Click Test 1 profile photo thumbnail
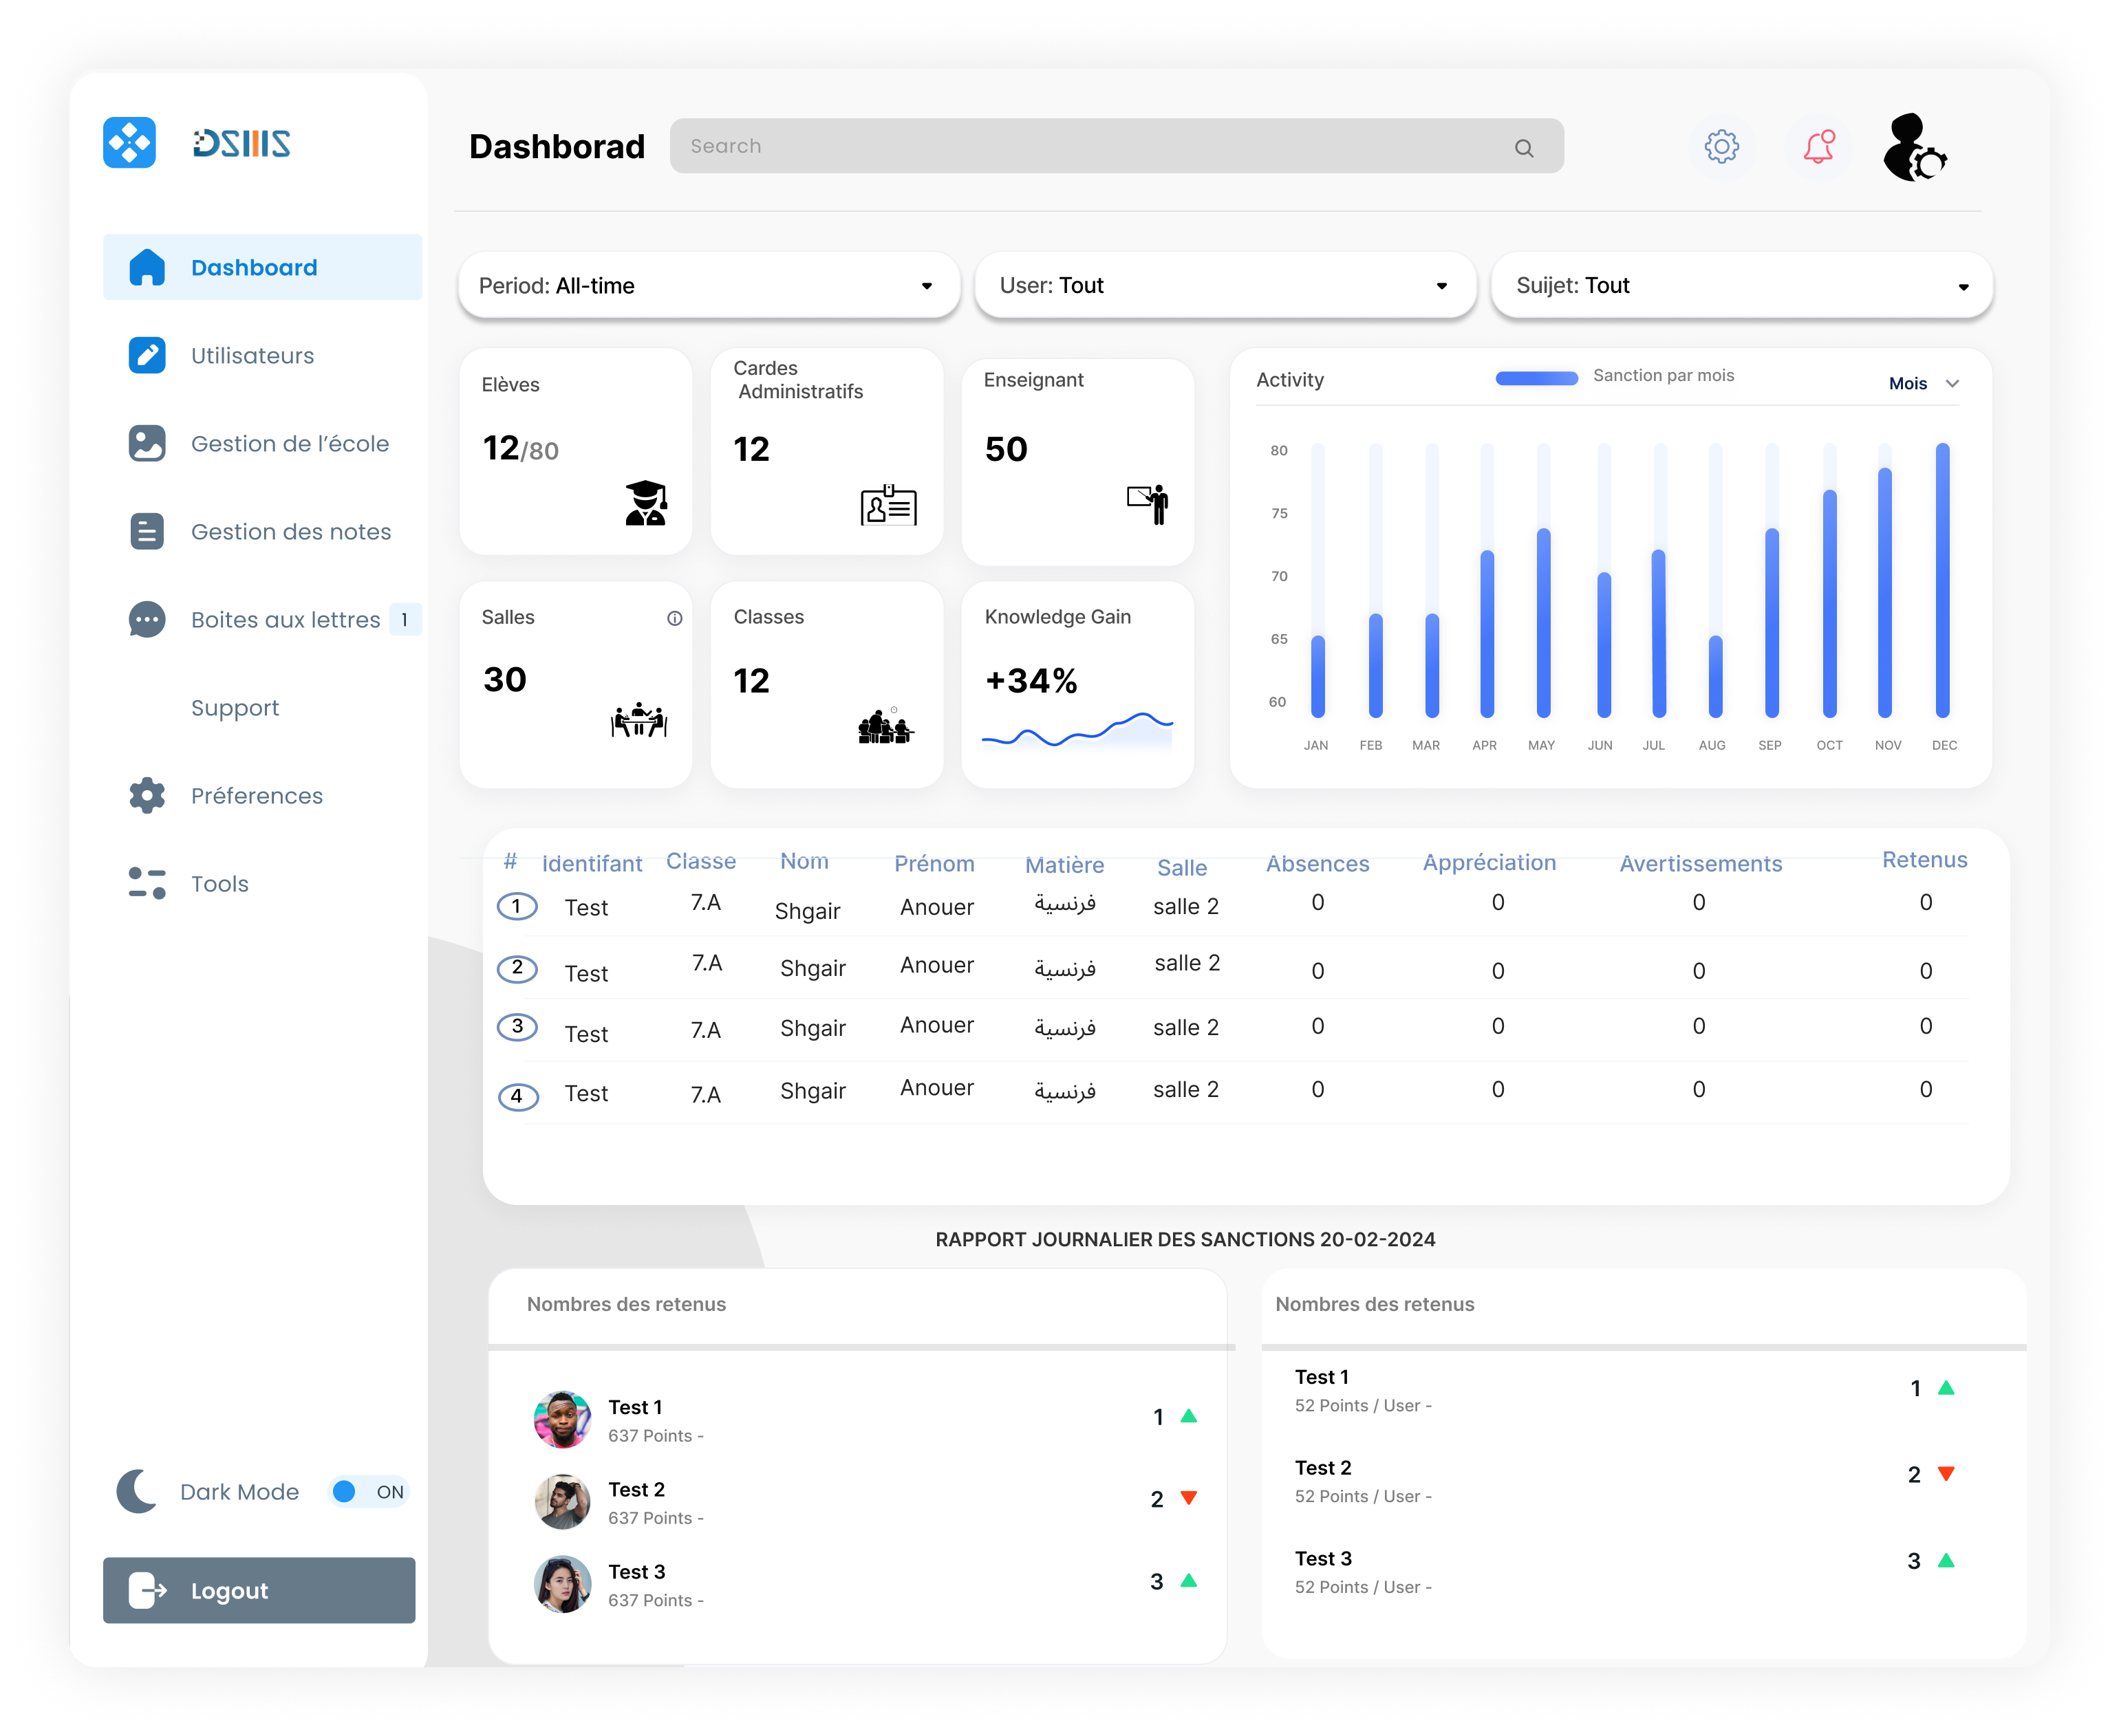Viewport: 2119px width, 1736px height. pos(562,1418)
